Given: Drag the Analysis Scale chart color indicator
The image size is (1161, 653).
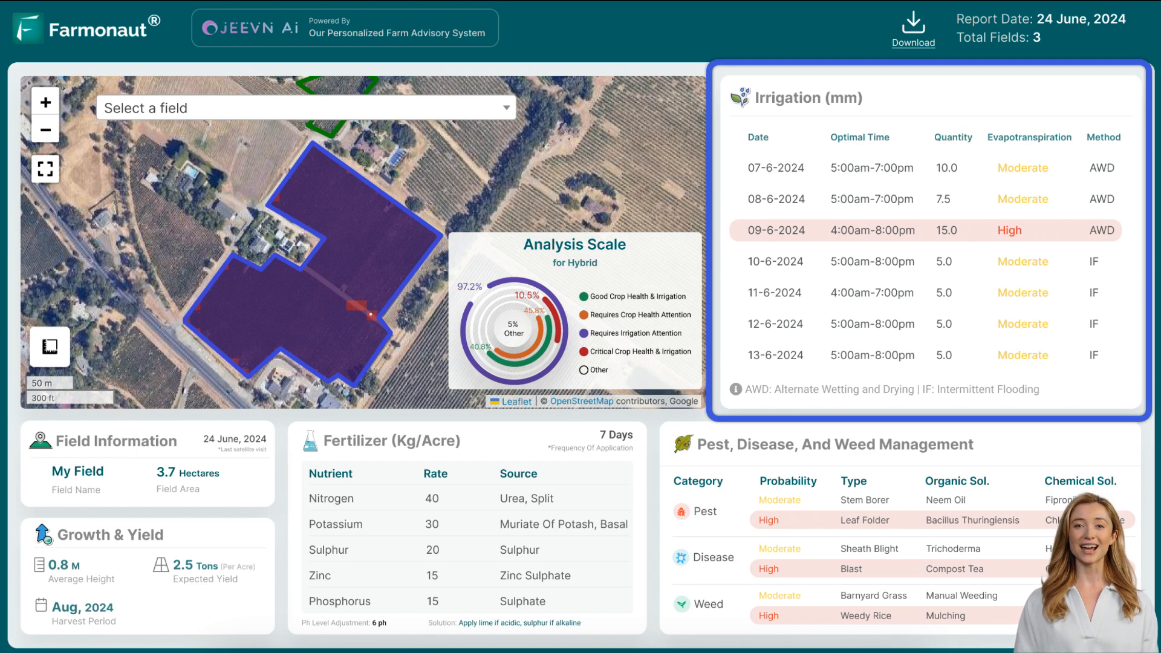Looking at the screenshot, I should coord(585,296).
